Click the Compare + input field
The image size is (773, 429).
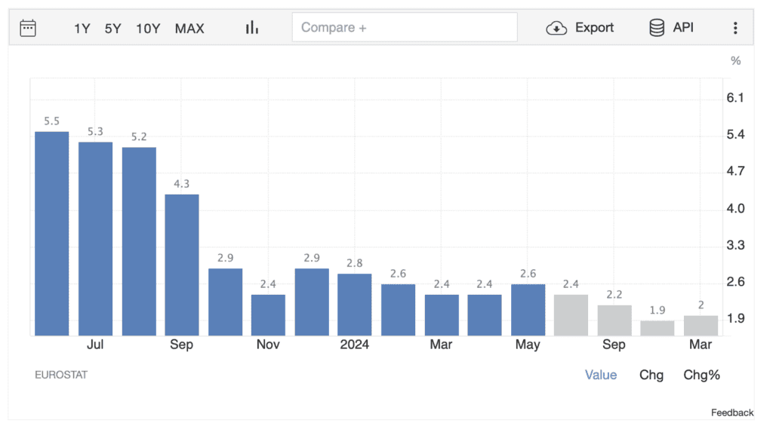pos(405,28)
